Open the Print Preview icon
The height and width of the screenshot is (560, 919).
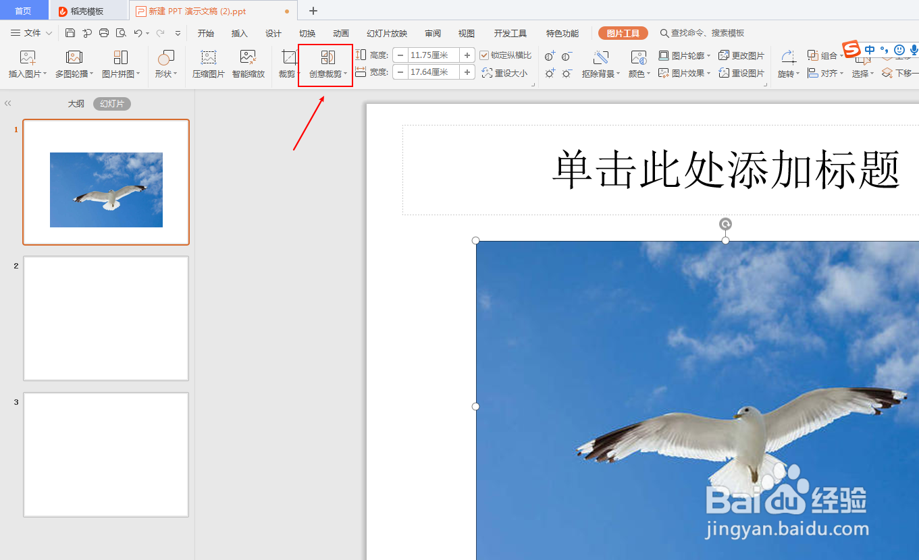[121, 33]
